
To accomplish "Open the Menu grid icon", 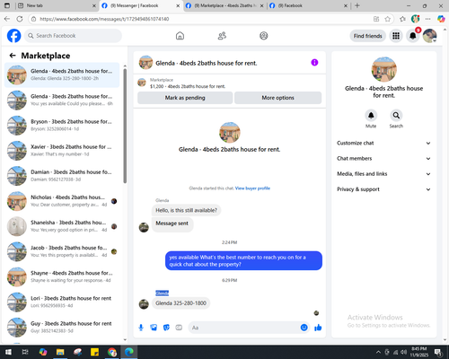I will tap(396, 36).
